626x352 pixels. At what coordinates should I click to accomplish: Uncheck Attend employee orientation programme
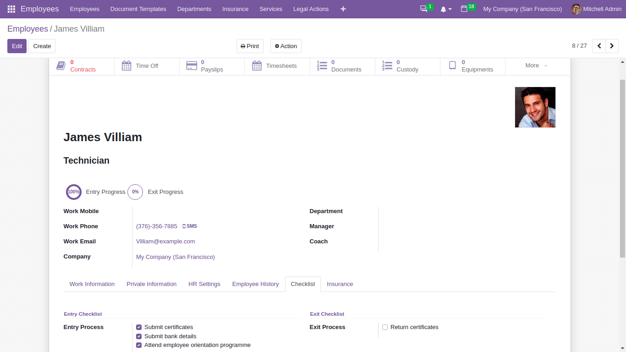[139, 345]
